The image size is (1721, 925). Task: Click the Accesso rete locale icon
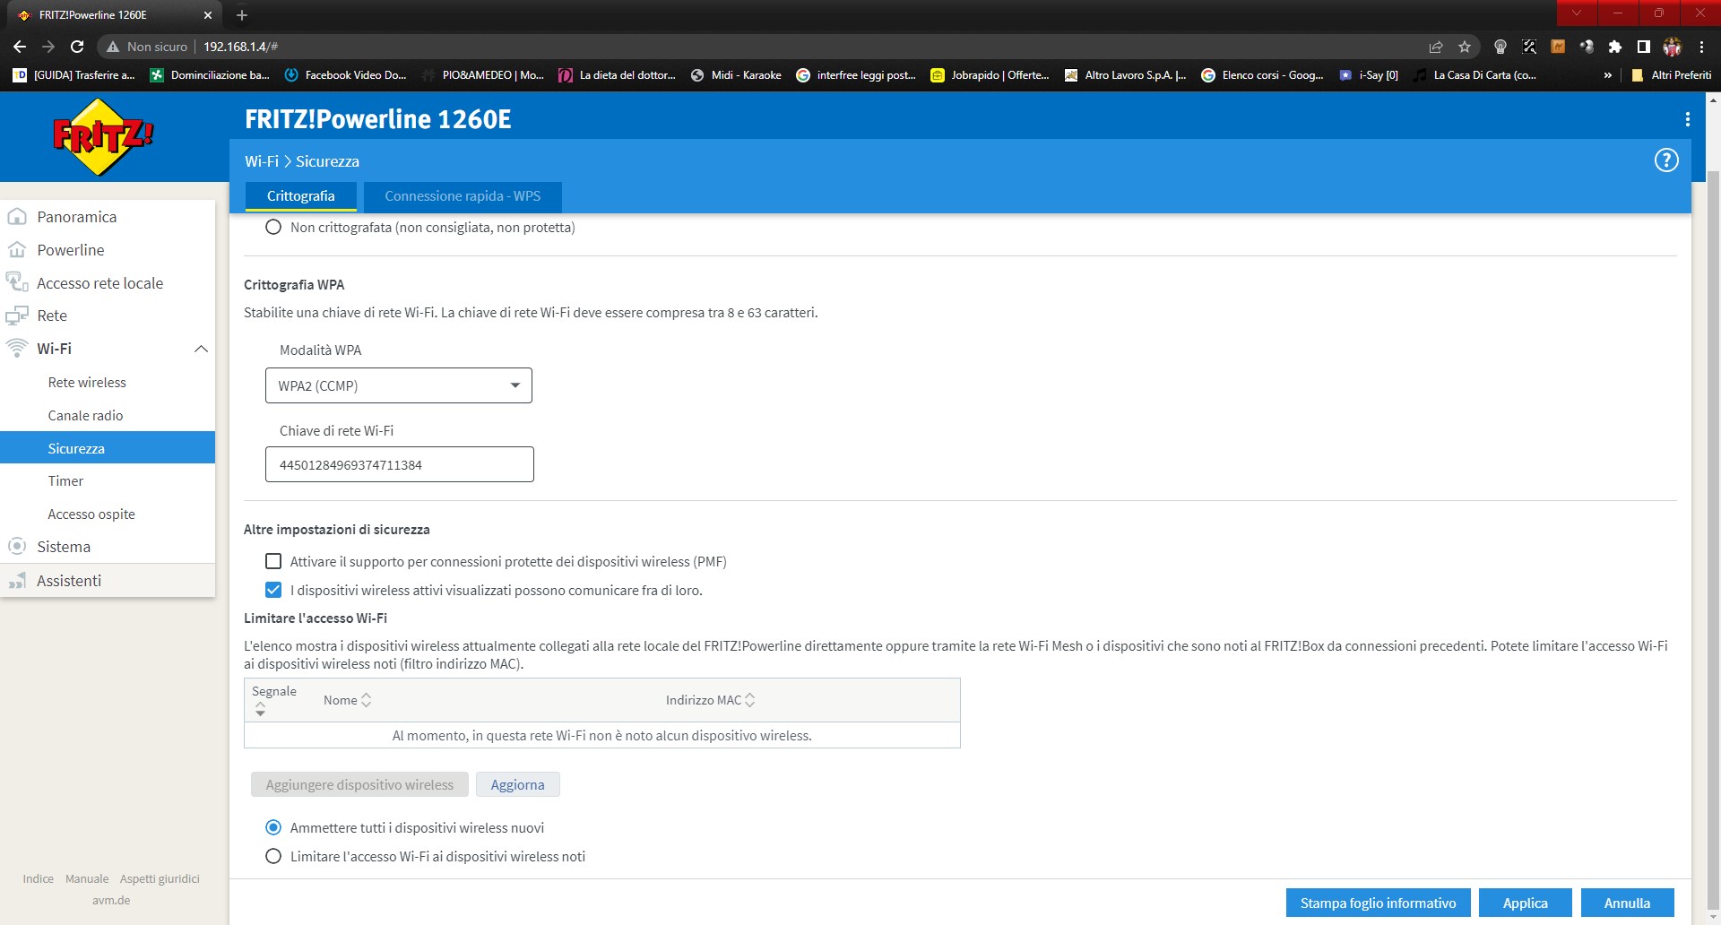tap(17, 282)
